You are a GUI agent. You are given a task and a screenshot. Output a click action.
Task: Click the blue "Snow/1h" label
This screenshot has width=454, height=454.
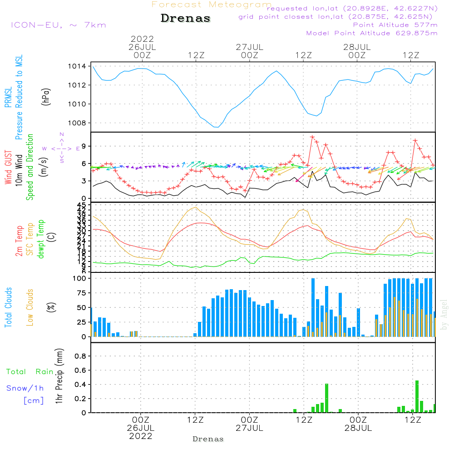(25, 388)
